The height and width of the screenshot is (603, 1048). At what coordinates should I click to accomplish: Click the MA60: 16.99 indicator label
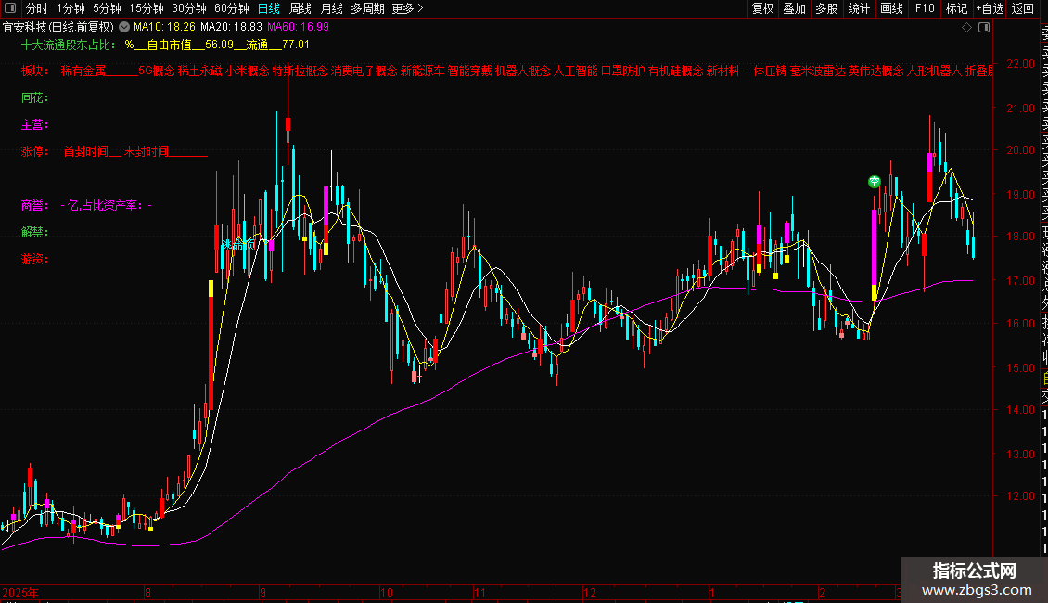(x=298, y=27)
